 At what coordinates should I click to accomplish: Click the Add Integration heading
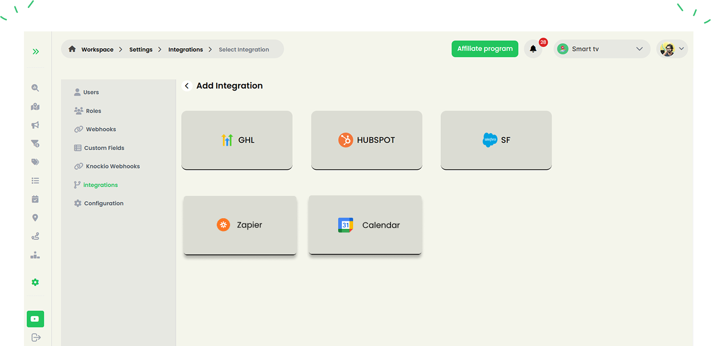point(230,86)
